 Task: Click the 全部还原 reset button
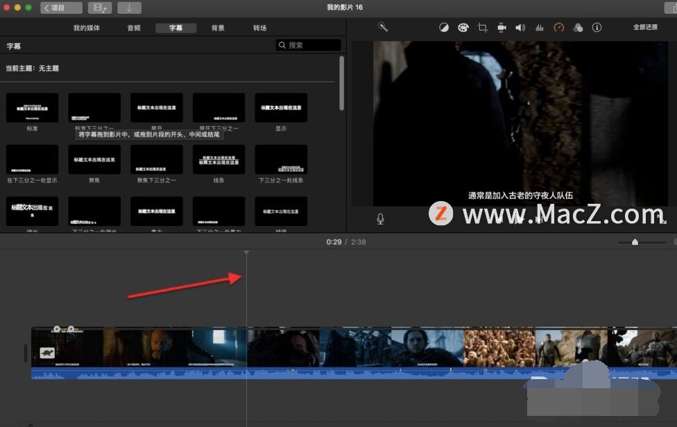click(646, 27)
